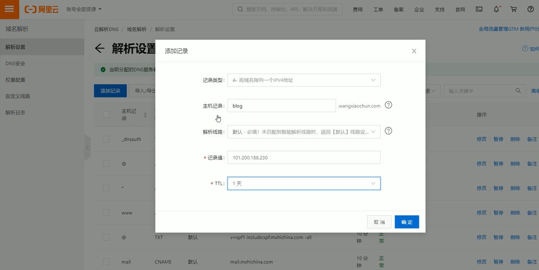Open 解析线路 dropdown
Image resolution: width=539 pixels, height=270 pixels.
pos(304,132)
